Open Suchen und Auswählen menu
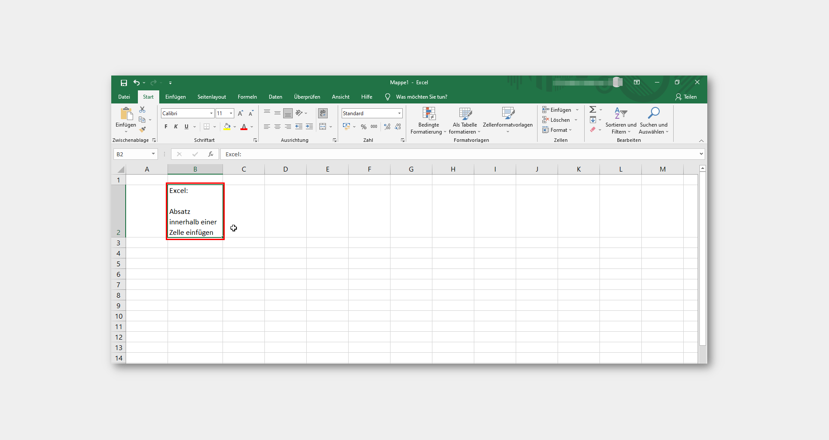 coord(654,120)
